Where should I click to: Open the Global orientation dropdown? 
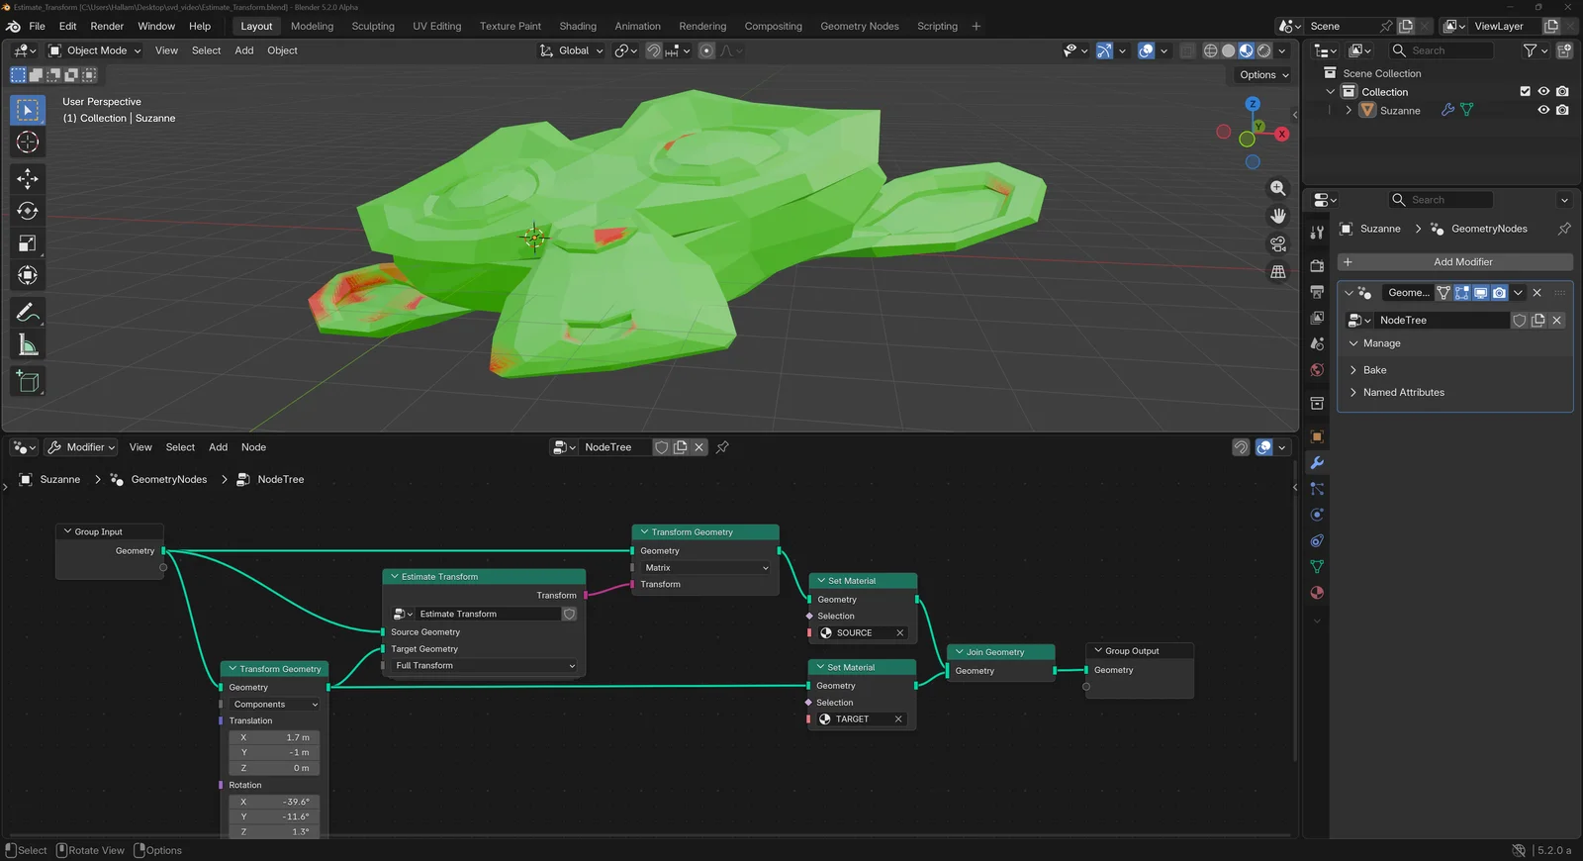pos(571,50)
